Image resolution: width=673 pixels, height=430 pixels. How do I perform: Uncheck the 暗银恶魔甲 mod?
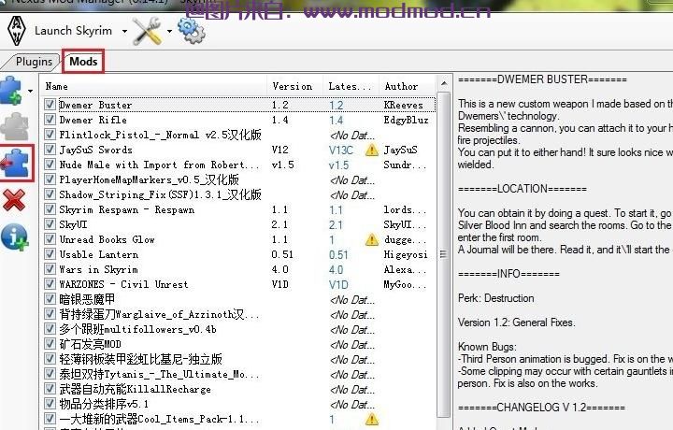coord(50,299)
